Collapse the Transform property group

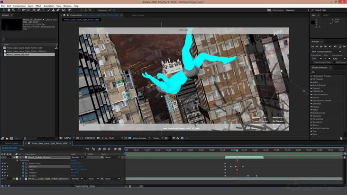coord(18,160)
